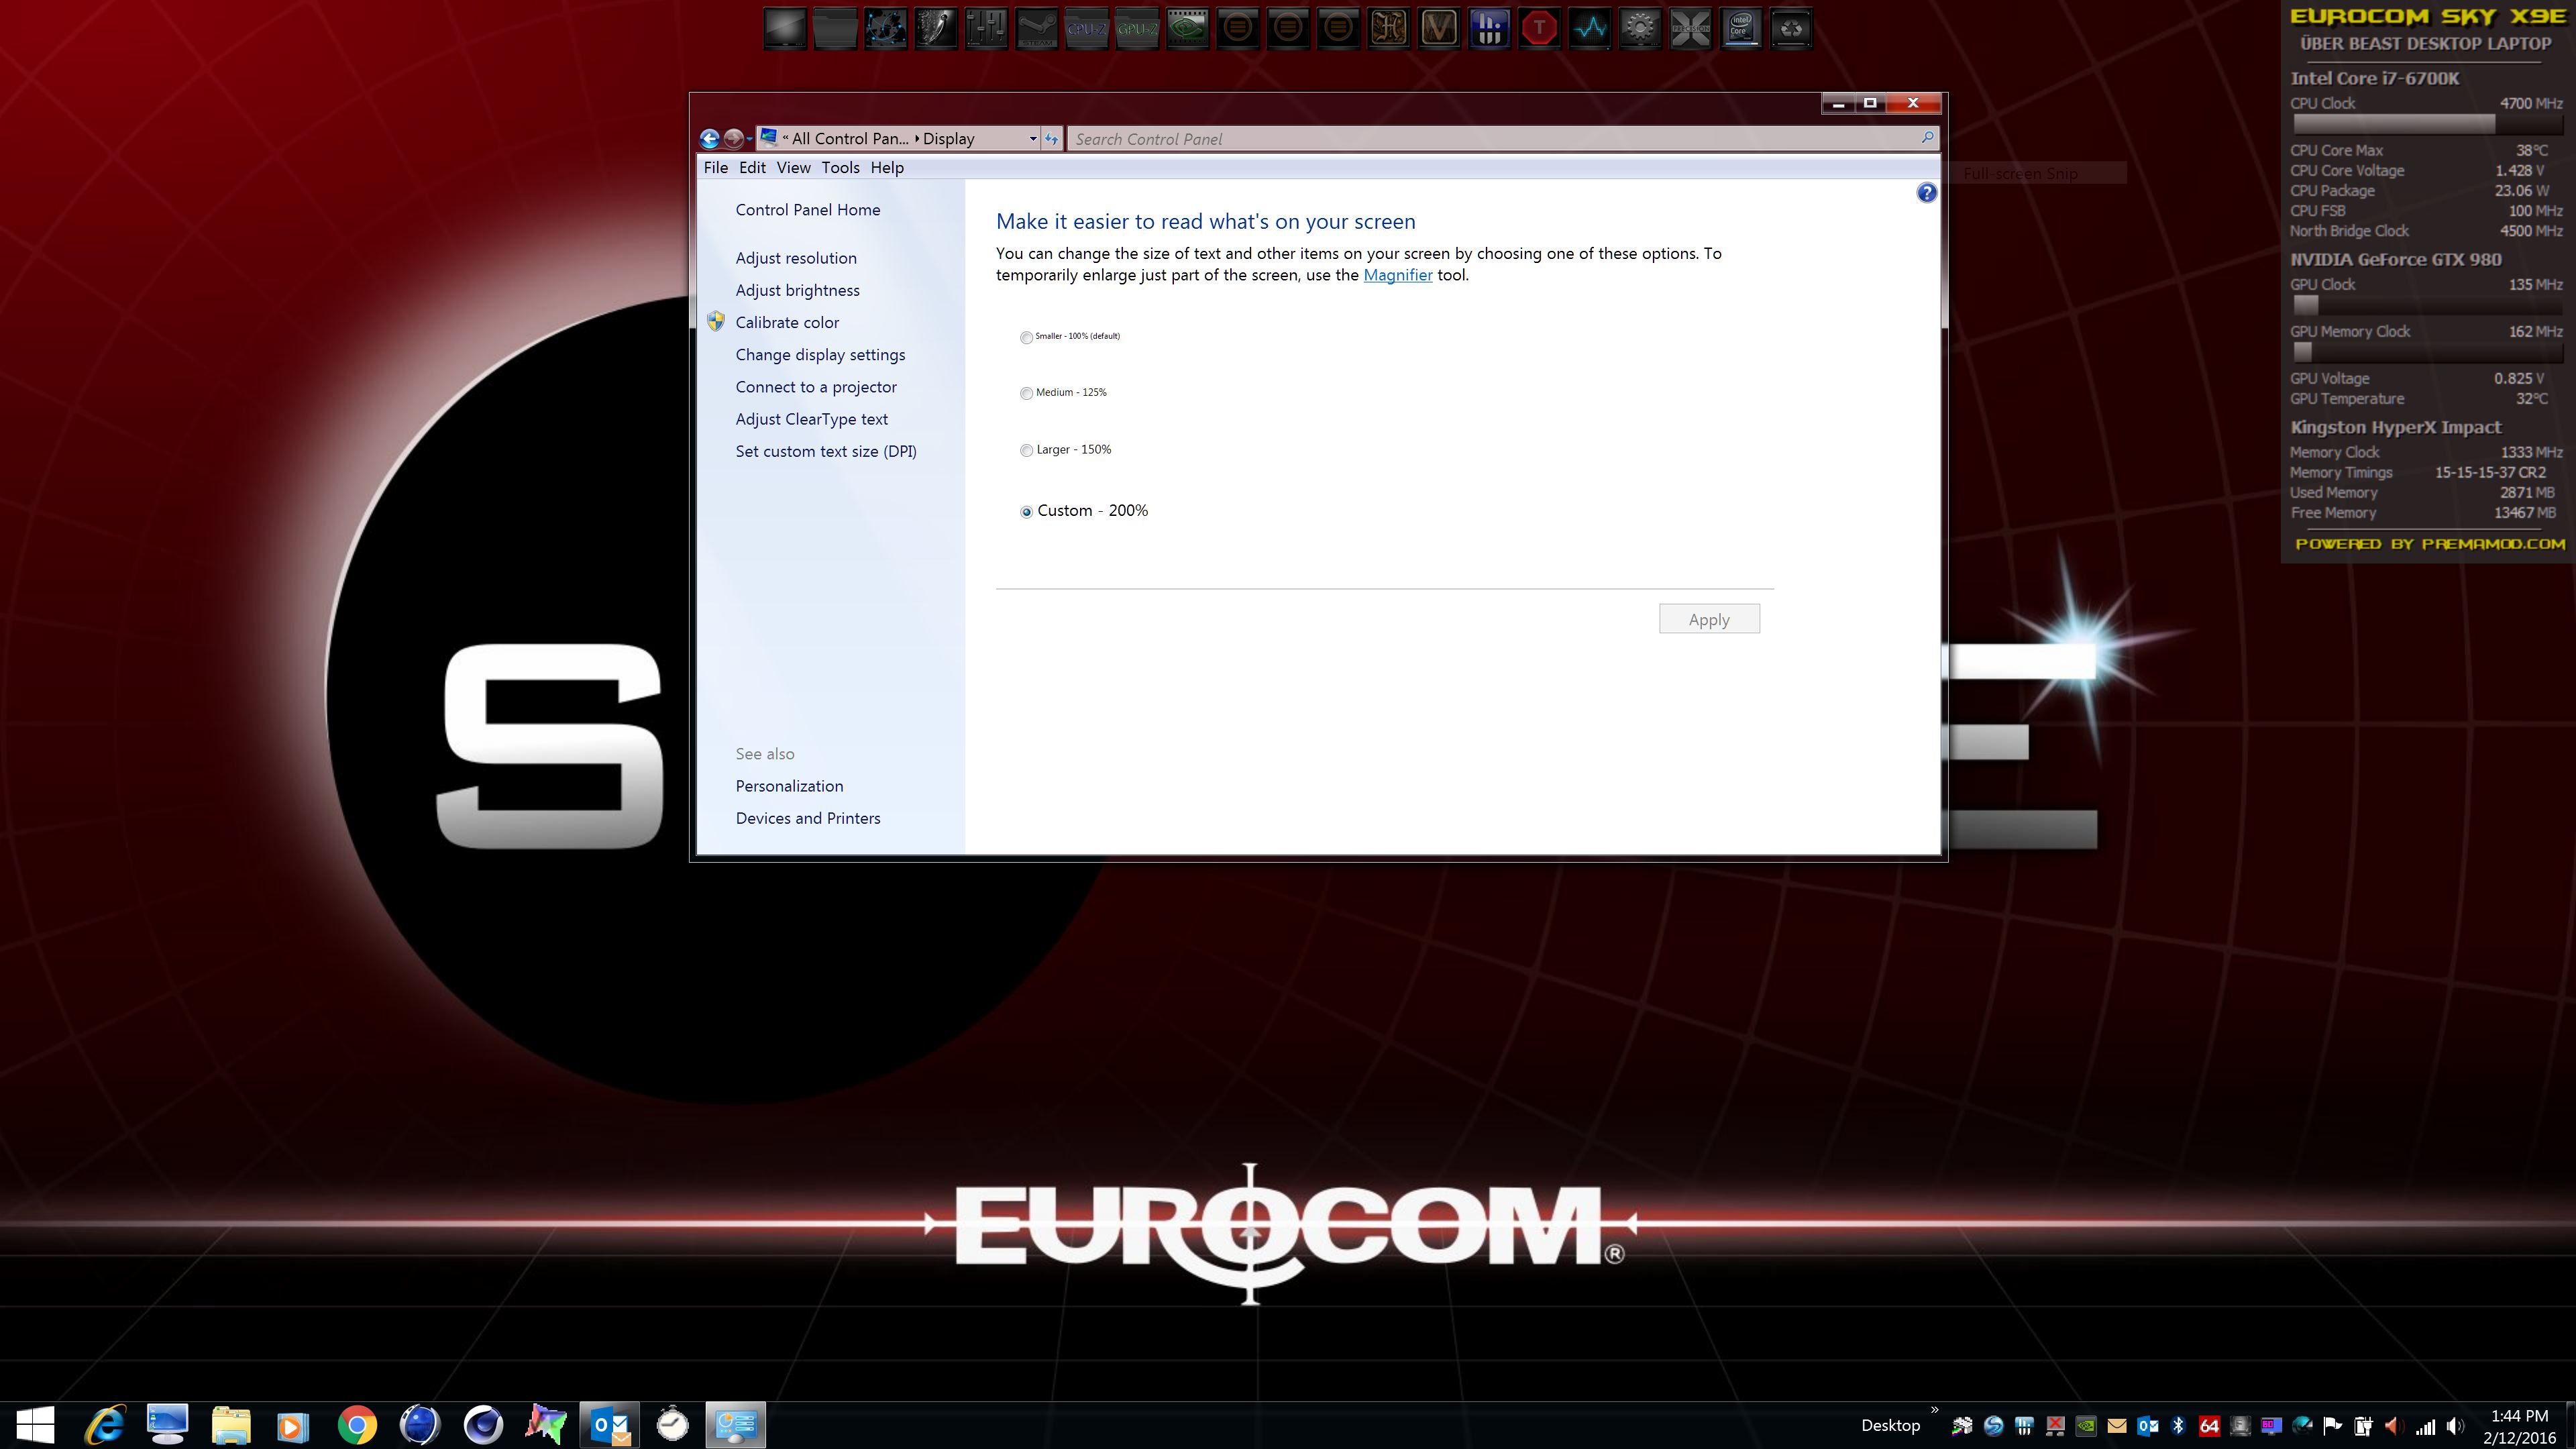The height and width of the screenshot is (1449, 2576).
Task: Expand the address bar history dropdown
Action: point(1033,139)
